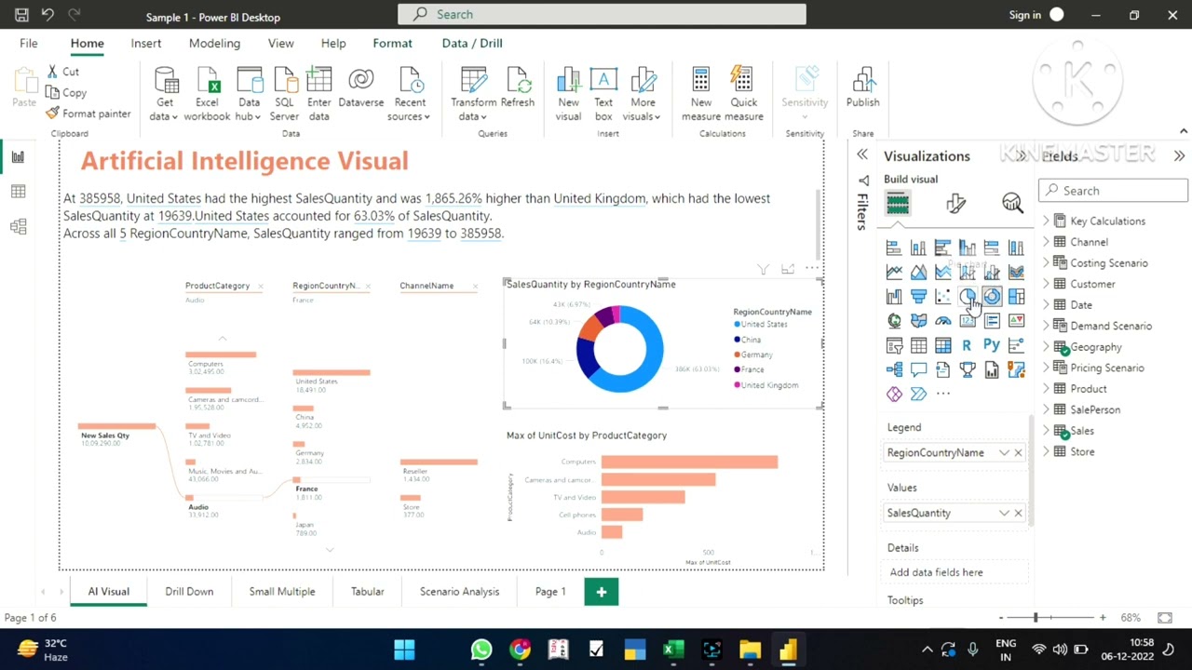Open the Analytics magnifier tab
Image resolution: width=1192 pixels, height=670 pixels.
point(1012,203)
